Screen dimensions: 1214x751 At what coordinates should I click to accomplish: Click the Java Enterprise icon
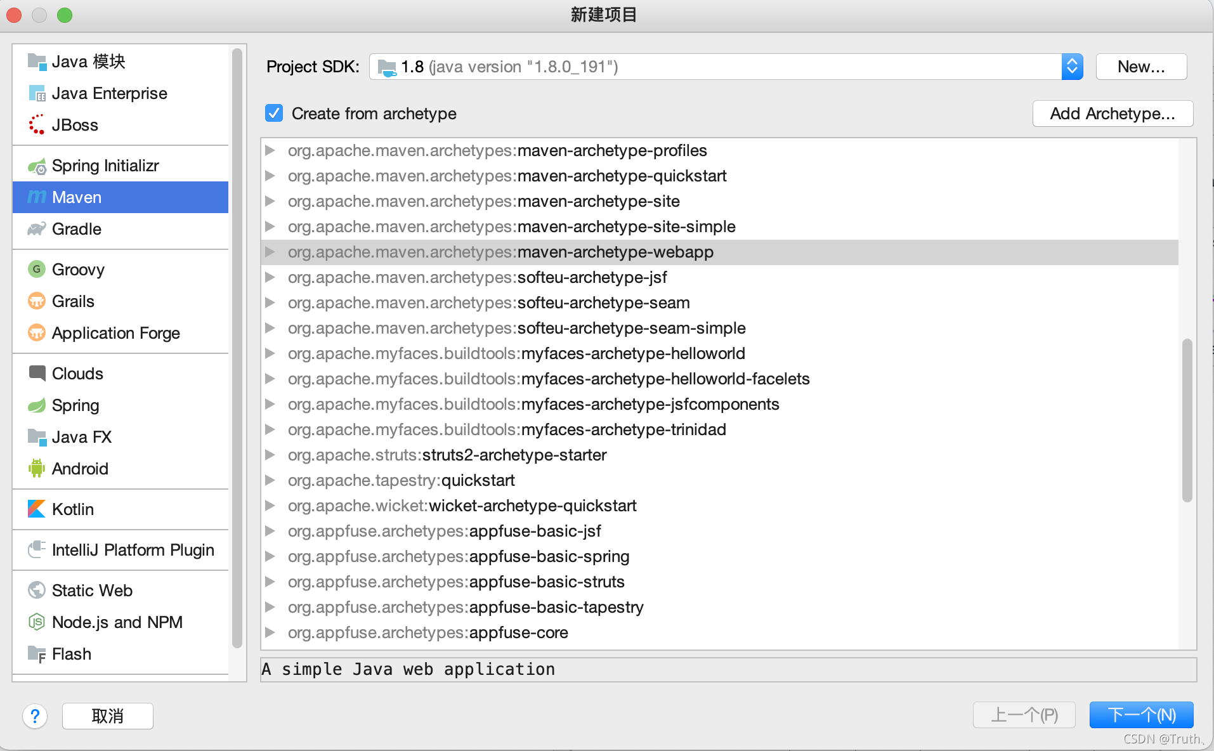pyautogui.click(x=37, y=93)
